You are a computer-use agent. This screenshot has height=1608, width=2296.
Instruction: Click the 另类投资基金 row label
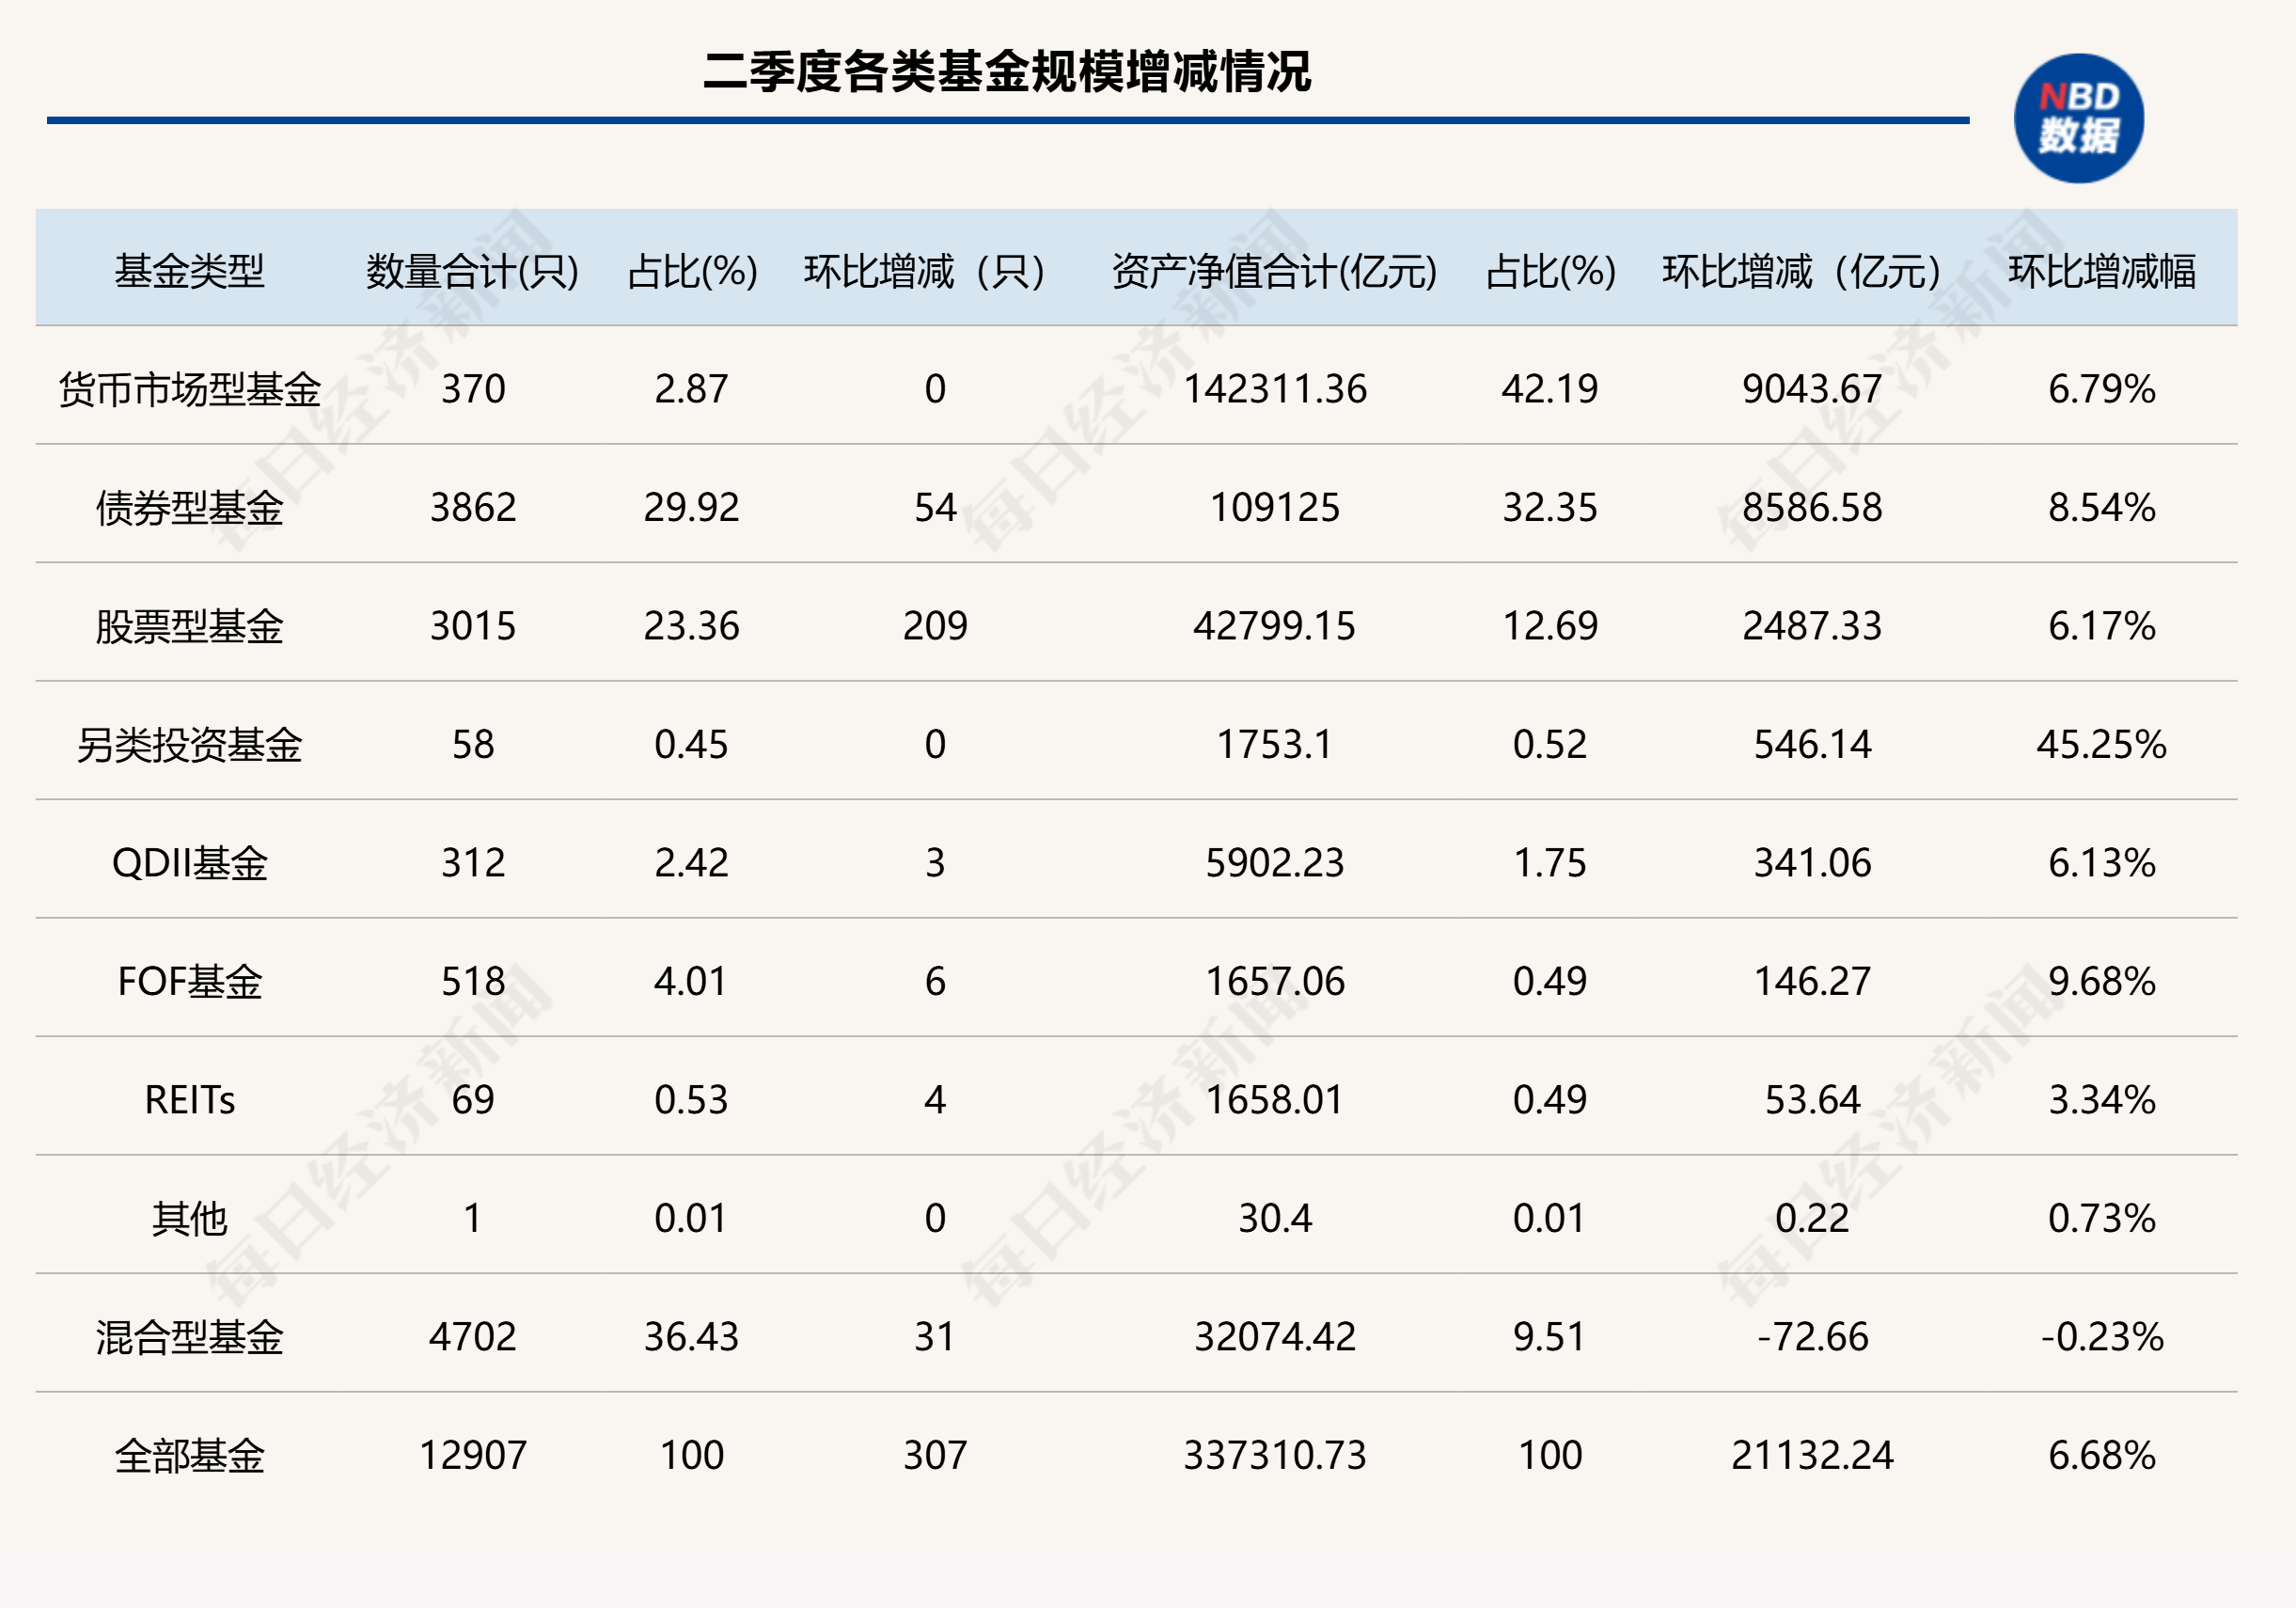(x=189, y=744)
